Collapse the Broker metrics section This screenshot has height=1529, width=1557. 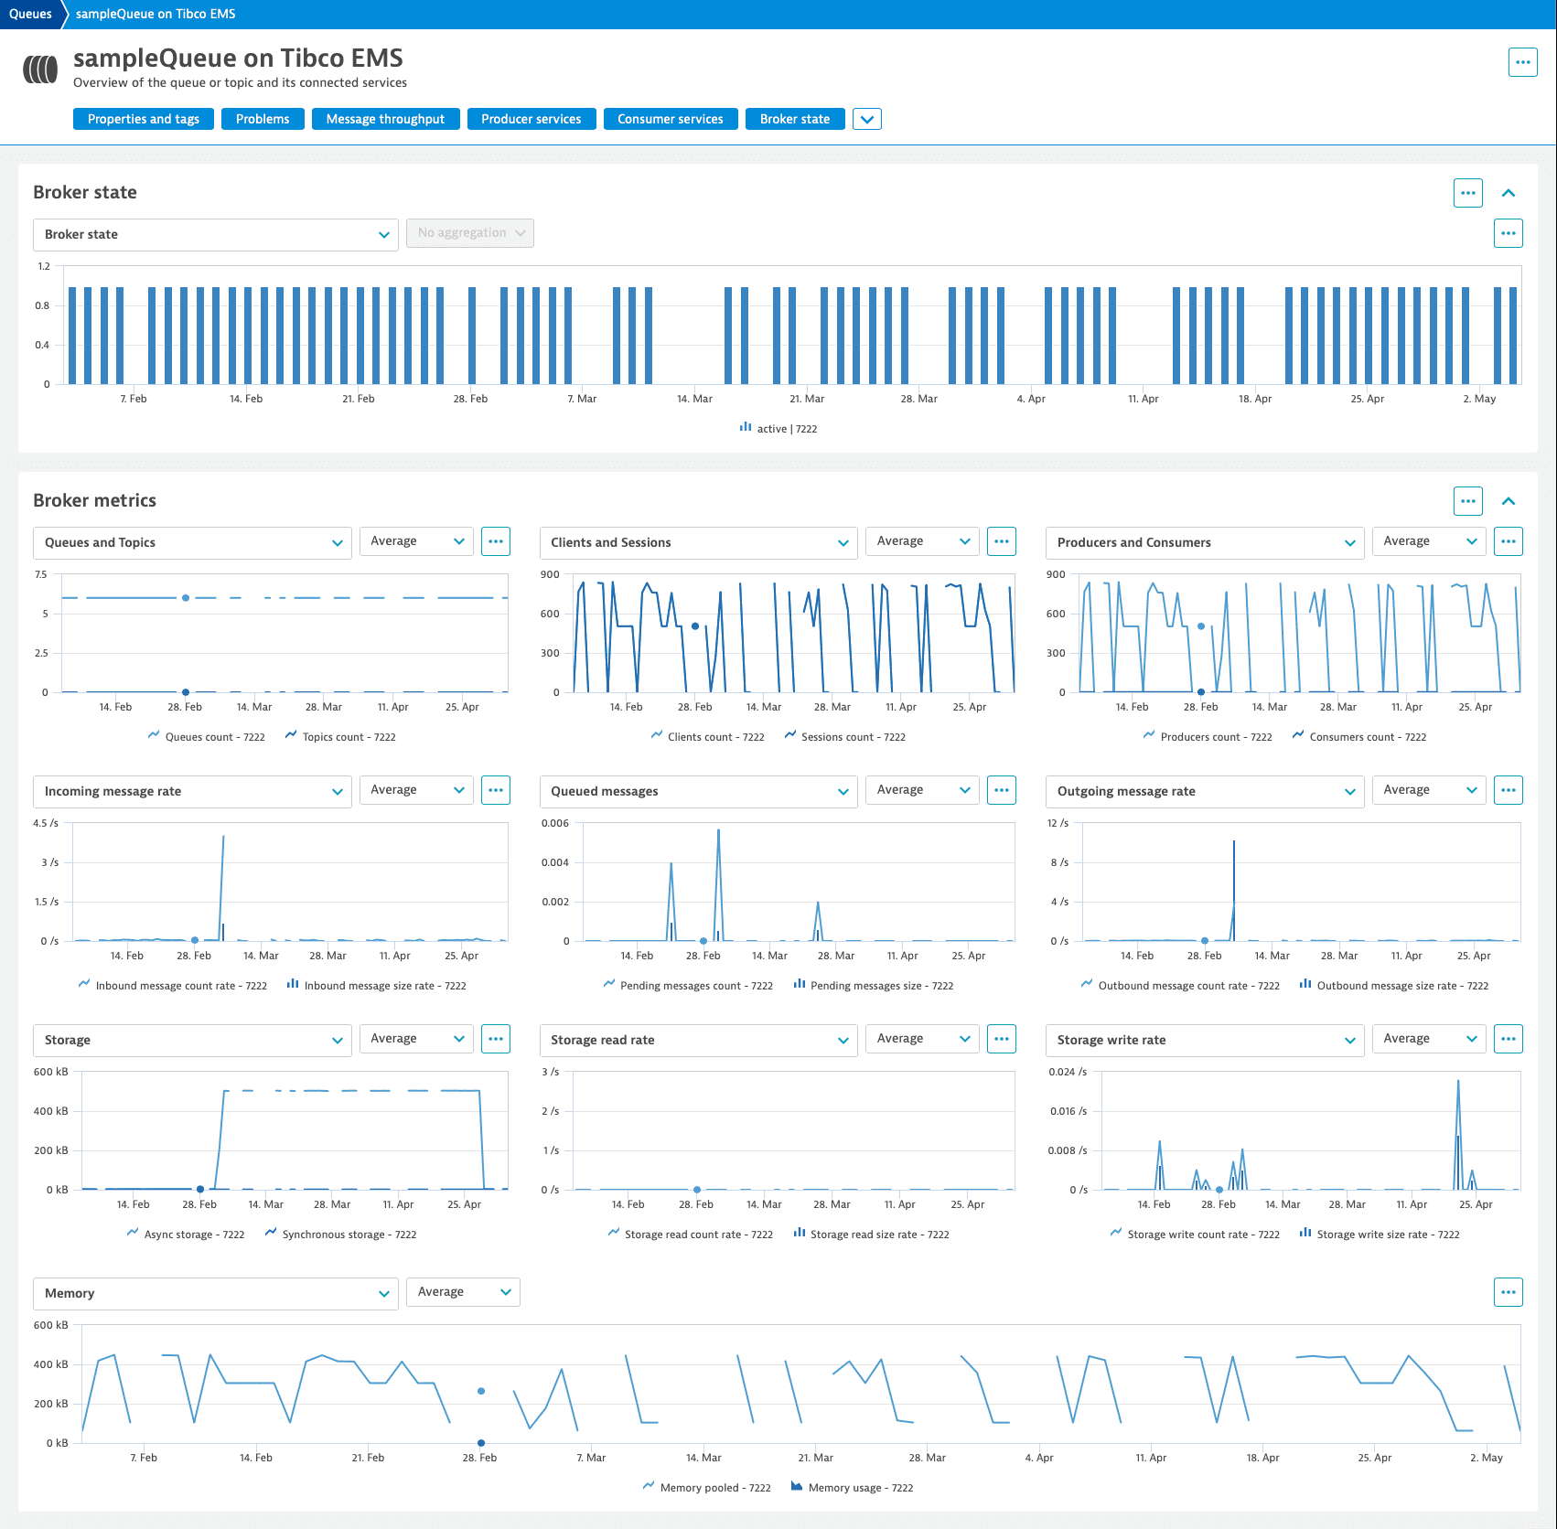pos(1509,501)
